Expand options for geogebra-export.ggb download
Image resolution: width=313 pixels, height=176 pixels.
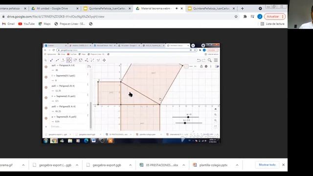tap(130, 165)
